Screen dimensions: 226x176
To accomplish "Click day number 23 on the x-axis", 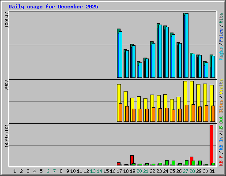I will (159, 171).
